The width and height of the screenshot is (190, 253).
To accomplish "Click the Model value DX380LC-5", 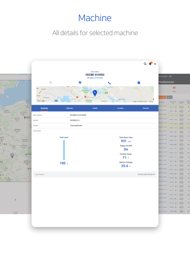I will (x=75, y=120).
